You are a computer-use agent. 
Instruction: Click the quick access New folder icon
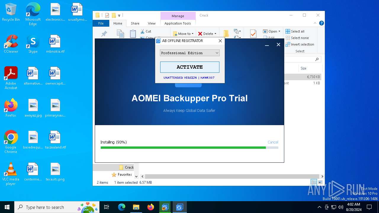(x=113, y=15)
